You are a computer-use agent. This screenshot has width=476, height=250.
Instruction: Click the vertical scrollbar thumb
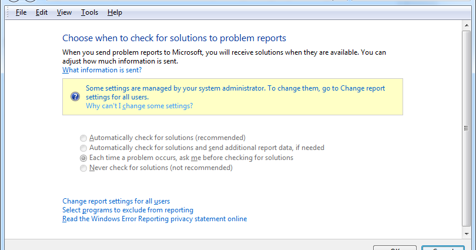pyautogui.click(x=467, y=128)
